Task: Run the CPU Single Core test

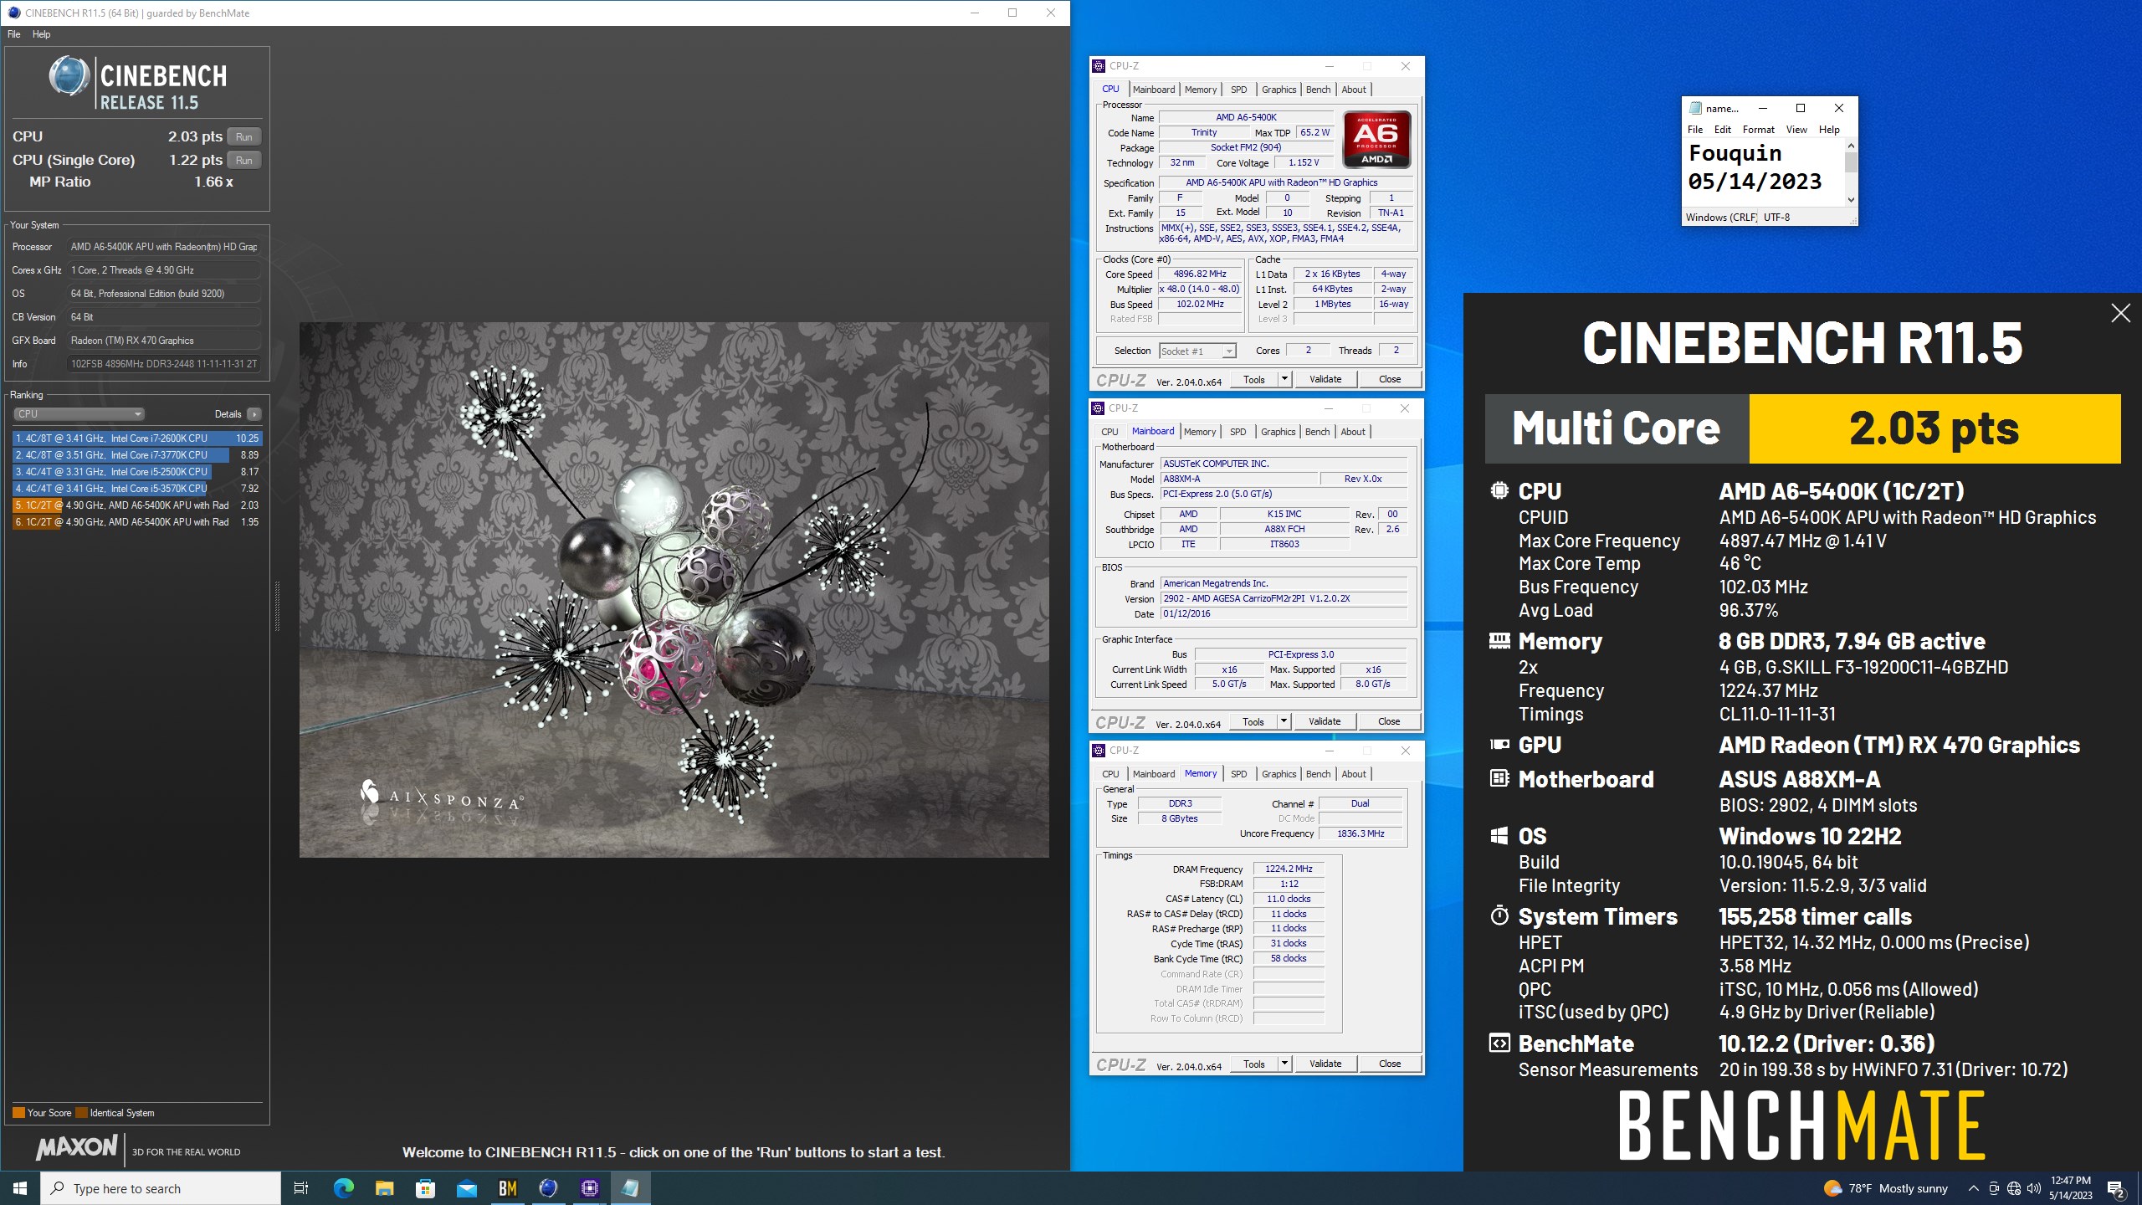Action: point(244,161)
